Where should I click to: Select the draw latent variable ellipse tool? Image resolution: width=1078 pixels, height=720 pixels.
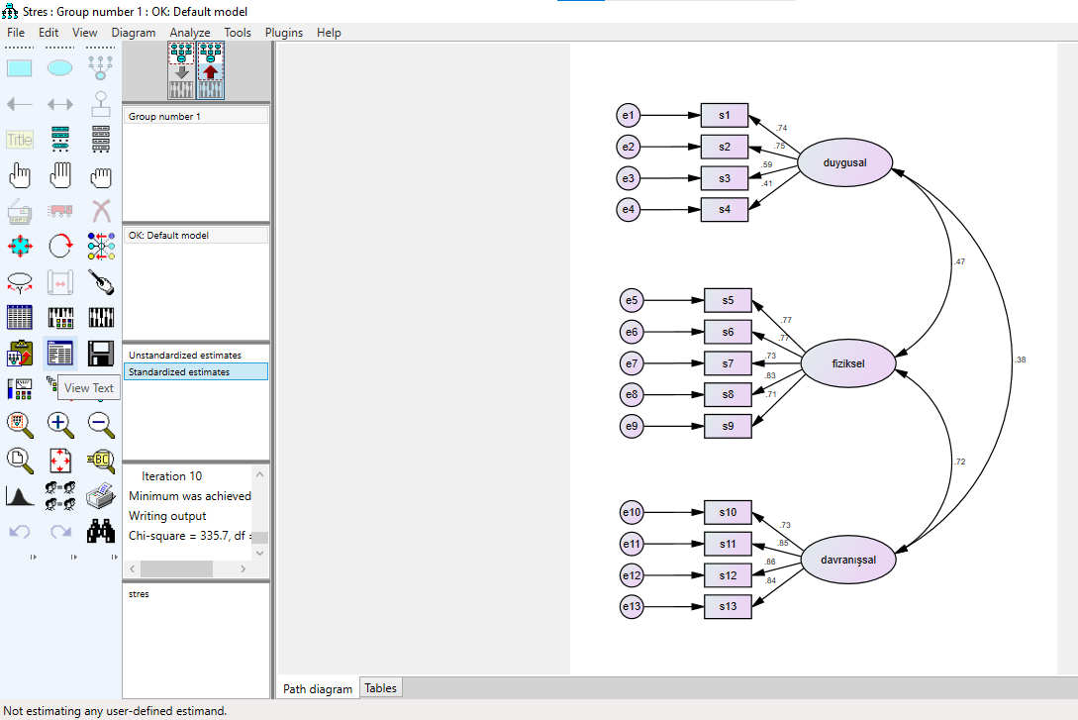(x=60, y=68)
